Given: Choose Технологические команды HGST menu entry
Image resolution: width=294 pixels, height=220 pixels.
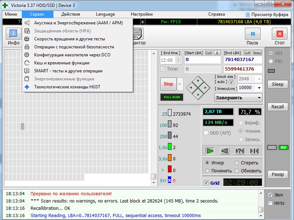Looking at the screenshot, I should click(77, 87).
